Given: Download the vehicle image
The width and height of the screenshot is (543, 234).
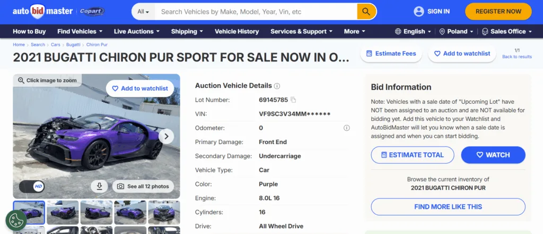Looking at the screenshot, I should 99,186.
